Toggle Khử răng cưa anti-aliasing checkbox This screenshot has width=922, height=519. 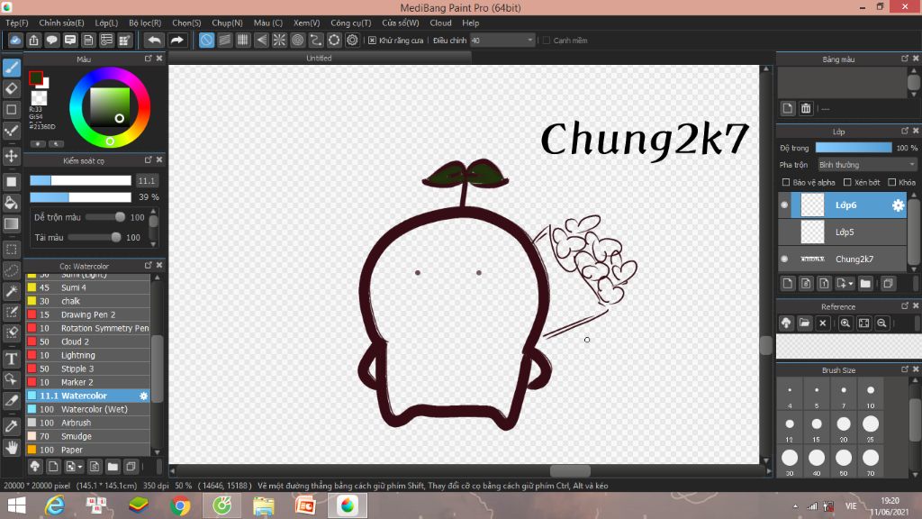[x=372, y=40]
